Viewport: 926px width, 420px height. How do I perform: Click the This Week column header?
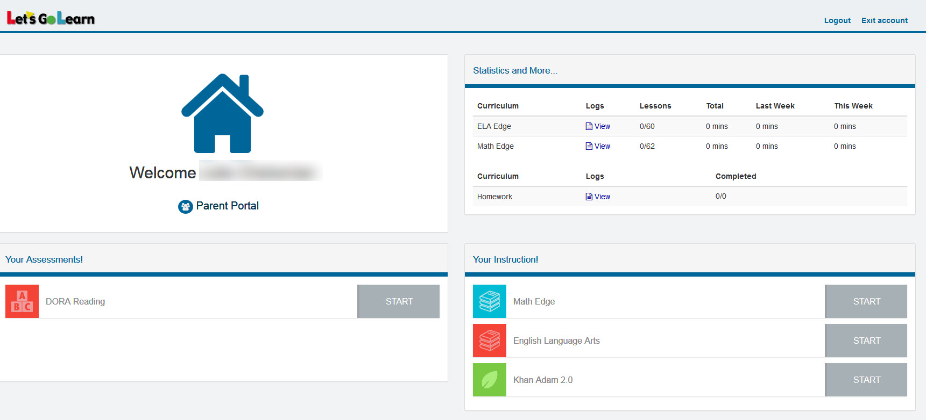(853, 106)
